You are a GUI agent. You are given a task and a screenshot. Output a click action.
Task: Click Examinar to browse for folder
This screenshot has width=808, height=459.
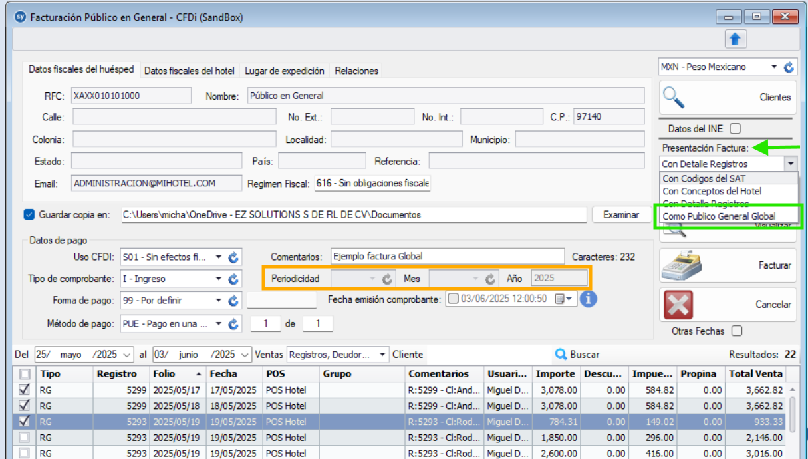coord(621,214)
